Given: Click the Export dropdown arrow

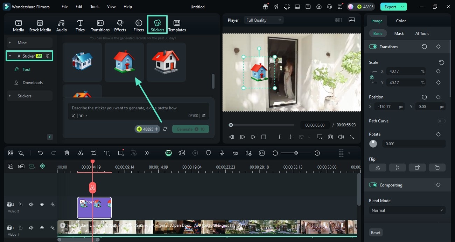Looking at the screenshot, I should [403, 7].
